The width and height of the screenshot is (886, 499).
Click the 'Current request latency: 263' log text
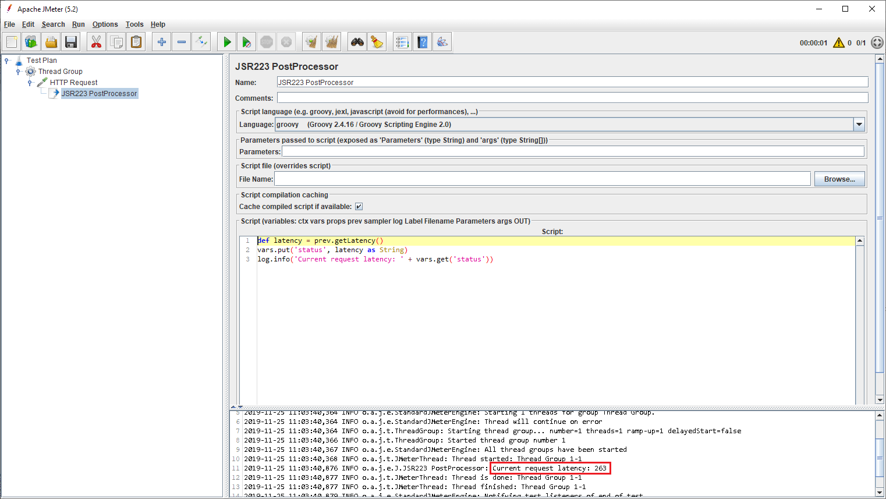click(550, 468)
